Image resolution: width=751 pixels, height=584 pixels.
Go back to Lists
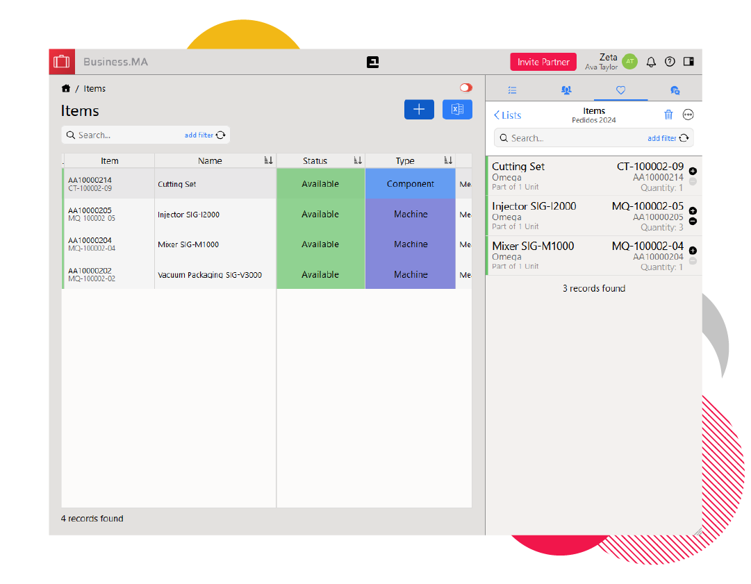[507, 115]
